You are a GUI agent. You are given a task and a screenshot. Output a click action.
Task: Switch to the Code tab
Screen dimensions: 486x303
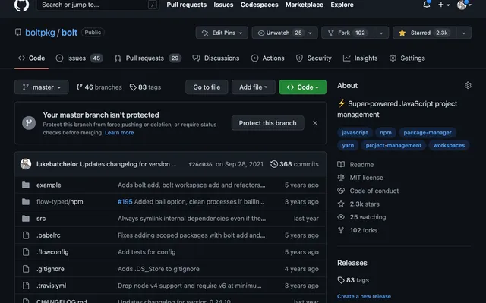31,58
